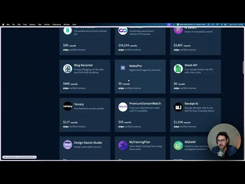Open the NotesPro product title
This screenshot has height=184, width=245.
pyautogui.click(x=135, y=66)
